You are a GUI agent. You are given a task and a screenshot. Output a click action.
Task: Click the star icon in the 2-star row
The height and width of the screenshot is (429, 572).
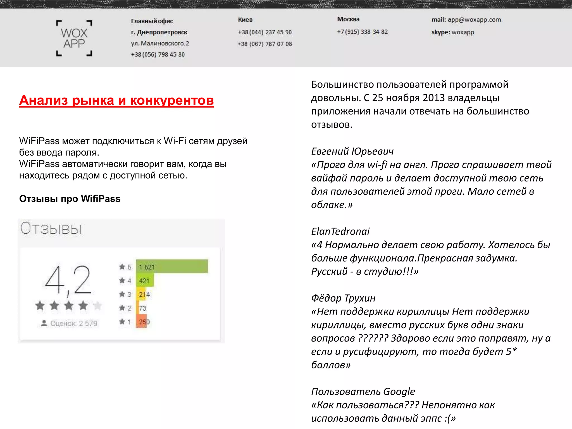(122, 308)
